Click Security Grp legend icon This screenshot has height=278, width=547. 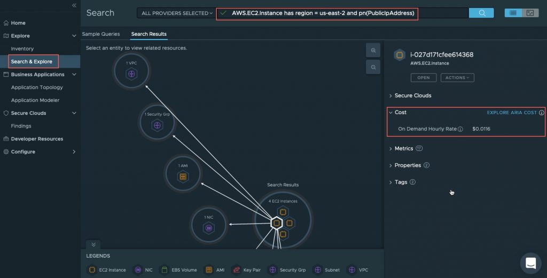click(x=272, y=270)
